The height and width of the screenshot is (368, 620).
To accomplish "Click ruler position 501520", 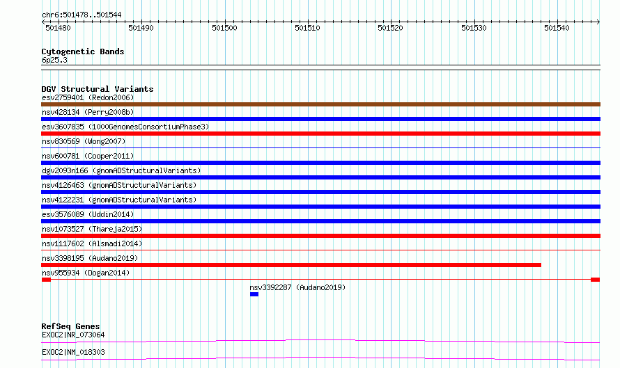I will (391, 28).
